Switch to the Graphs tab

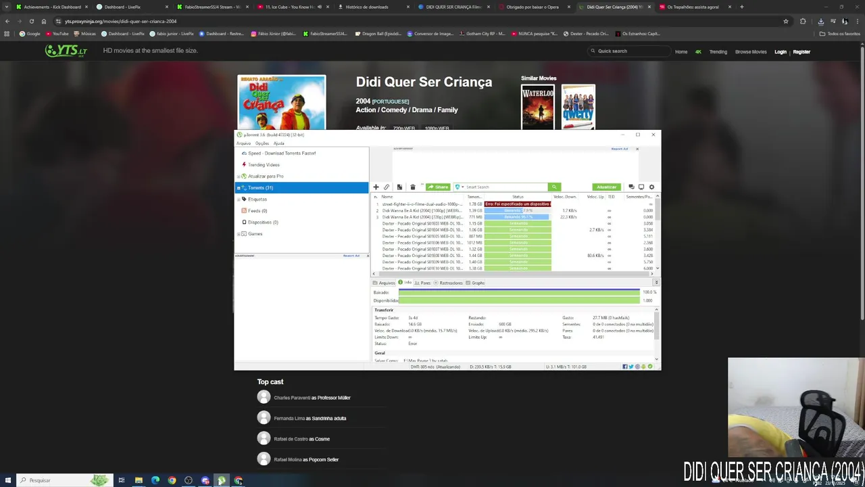tap(476, 283)
